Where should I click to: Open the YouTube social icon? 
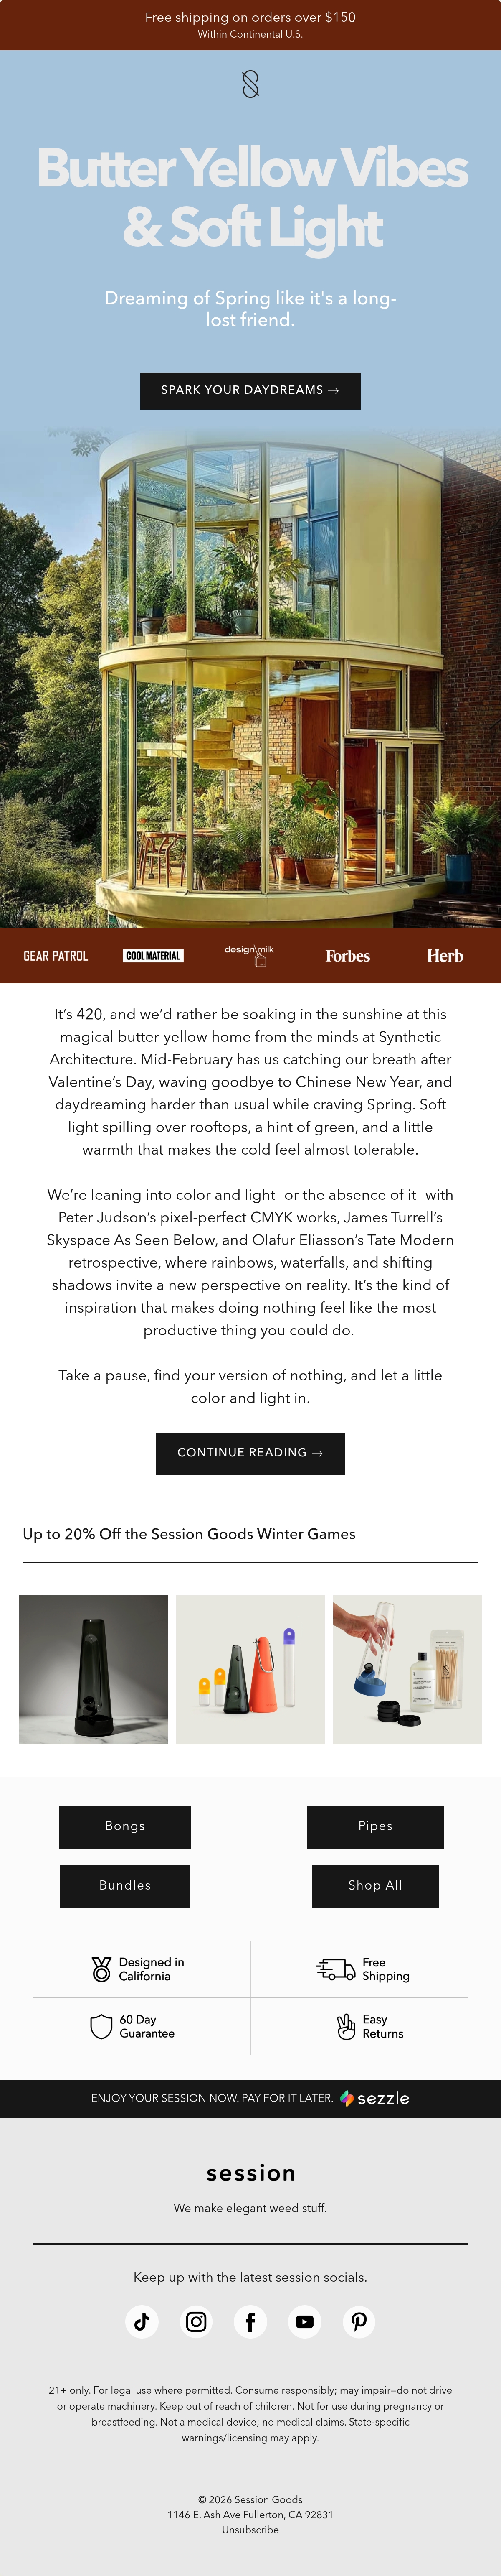click(304, 2321)
